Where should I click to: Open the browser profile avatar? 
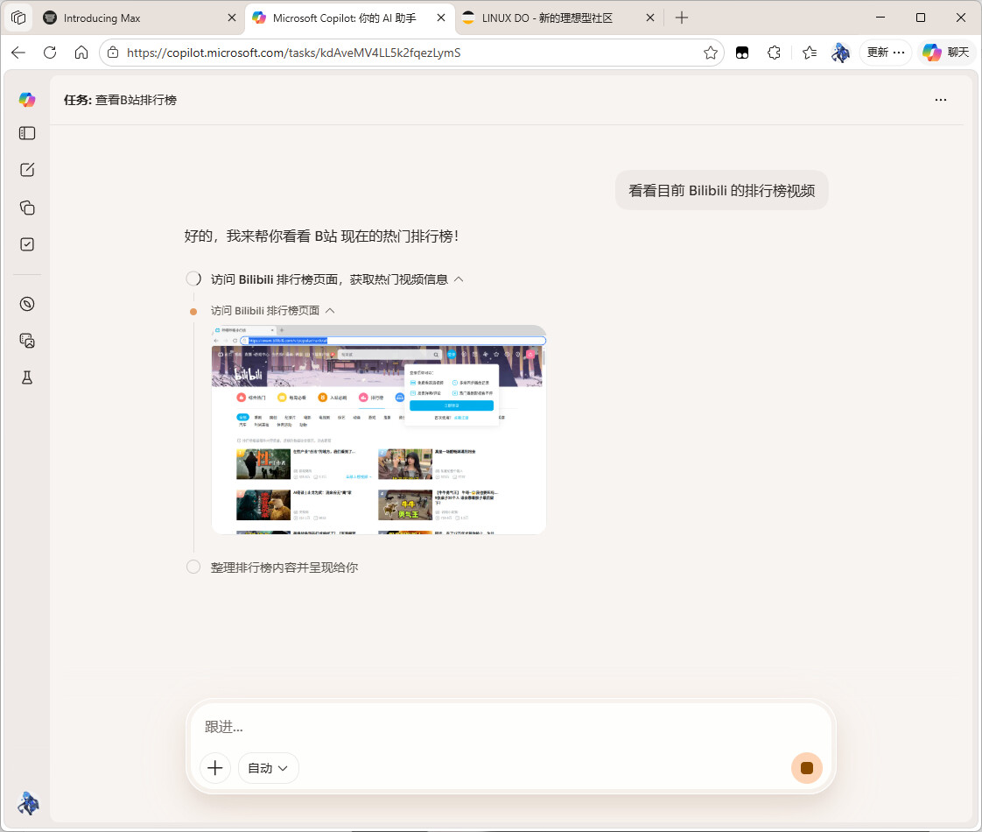(840, 53)
